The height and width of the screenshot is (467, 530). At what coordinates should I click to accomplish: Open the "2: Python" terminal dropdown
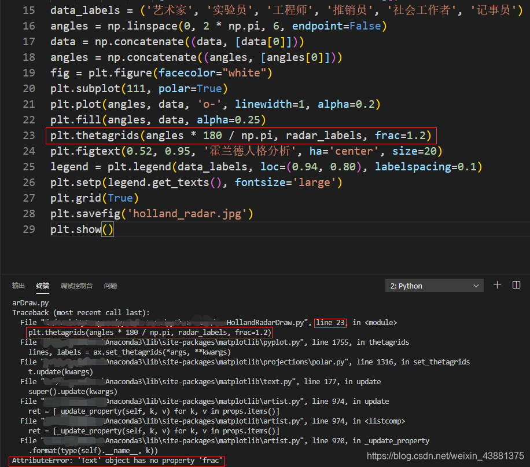(433, 285)
